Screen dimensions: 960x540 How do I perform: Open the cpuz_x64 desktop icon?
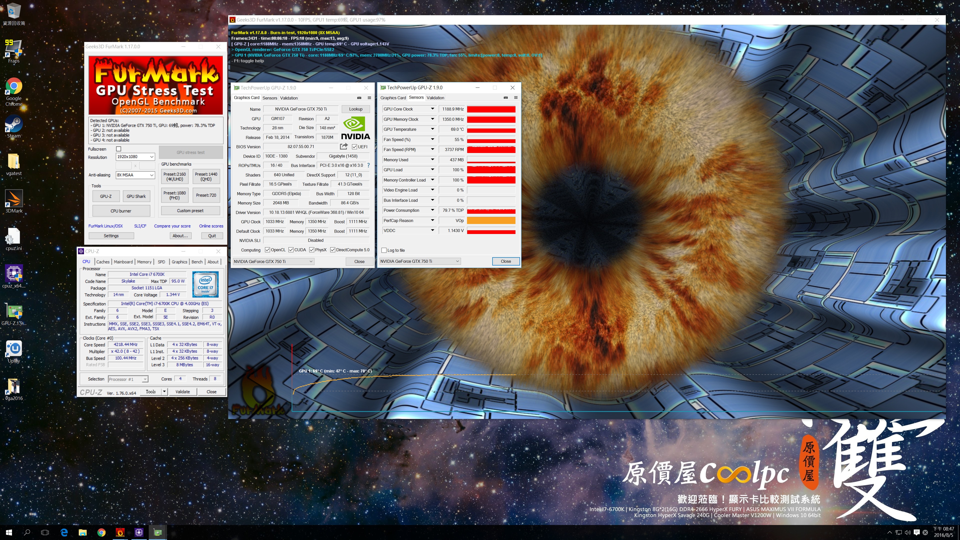(x=14, y=276)
